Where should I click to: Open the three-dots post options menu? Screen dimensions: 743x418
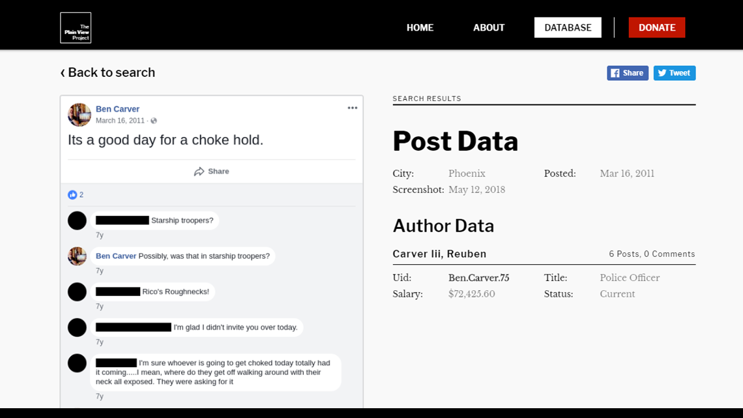tap(353, 108)
